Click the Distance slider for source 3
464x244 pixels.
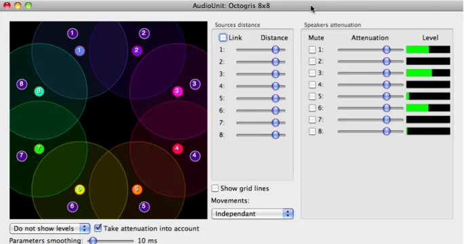pyautogui.click(x=260, y=74)
